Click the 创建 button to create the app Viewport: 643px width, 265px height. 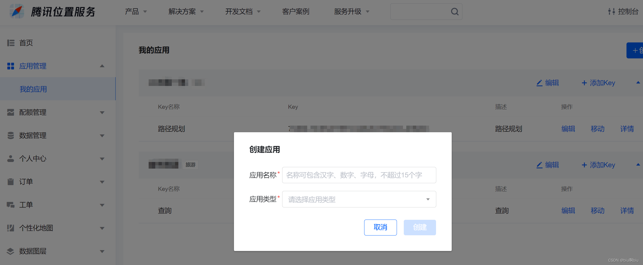tap(419, 227)
